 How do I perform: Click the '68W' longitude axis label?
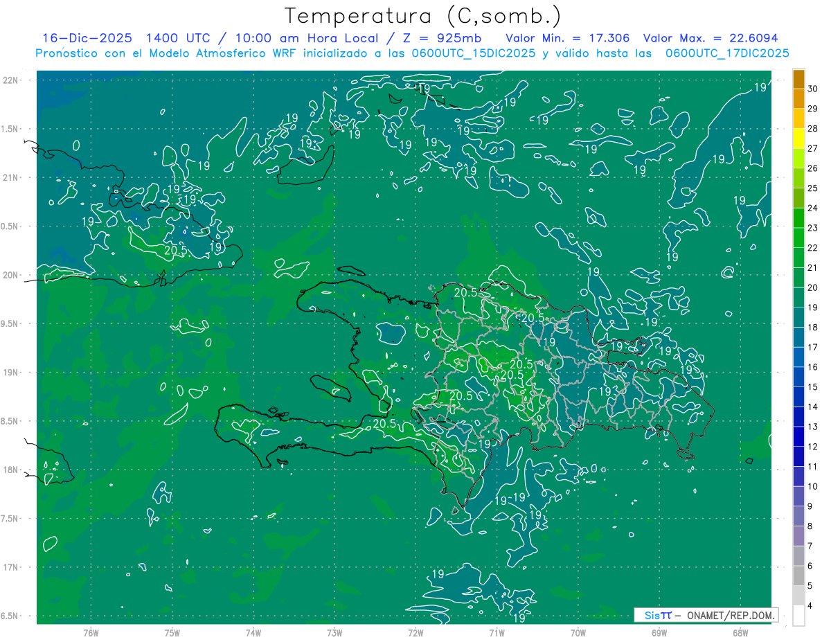pyautogui.click(x=740, y=632)
